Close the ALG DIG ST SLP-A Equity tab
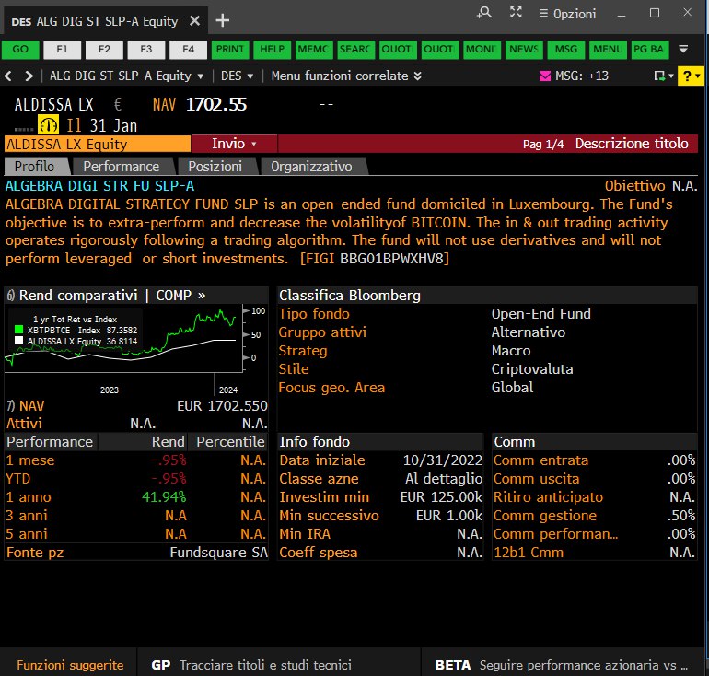The height and width of the screenshot is (676, 709). tap(194, 21)
